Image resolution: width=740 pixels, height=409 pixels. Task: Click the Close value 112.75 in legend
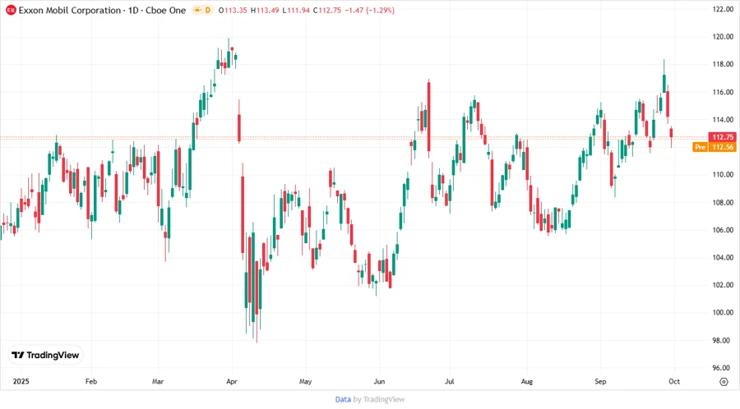coord(330,10)
